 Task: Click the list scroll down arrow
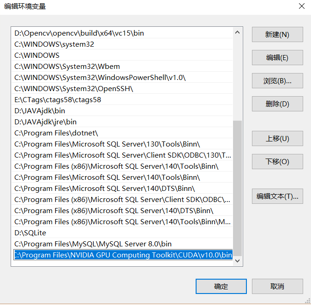[237, 261]
